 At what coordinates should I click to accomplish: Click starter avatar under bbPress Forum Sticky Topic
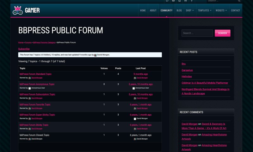(30, 129)
